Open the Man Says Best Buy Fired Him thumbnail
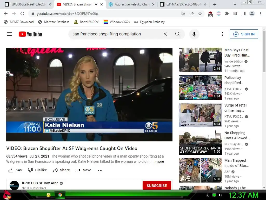Screen dimensions: 266x200 [x=200, y=60]
